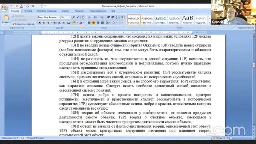The height and width of the screenshot is (144, 256).
Task: Open the Разметка страницы tab
Action: (47, 11)
